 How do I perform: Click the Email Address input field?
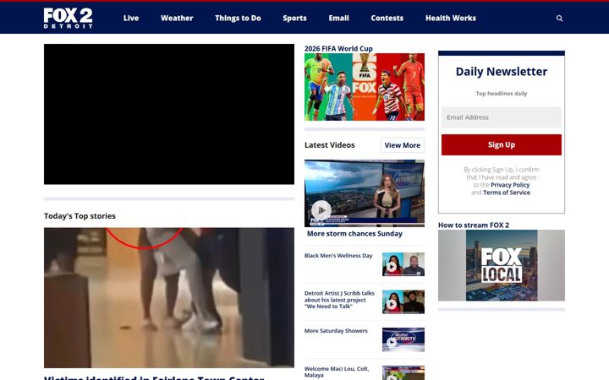coord(502,117)
